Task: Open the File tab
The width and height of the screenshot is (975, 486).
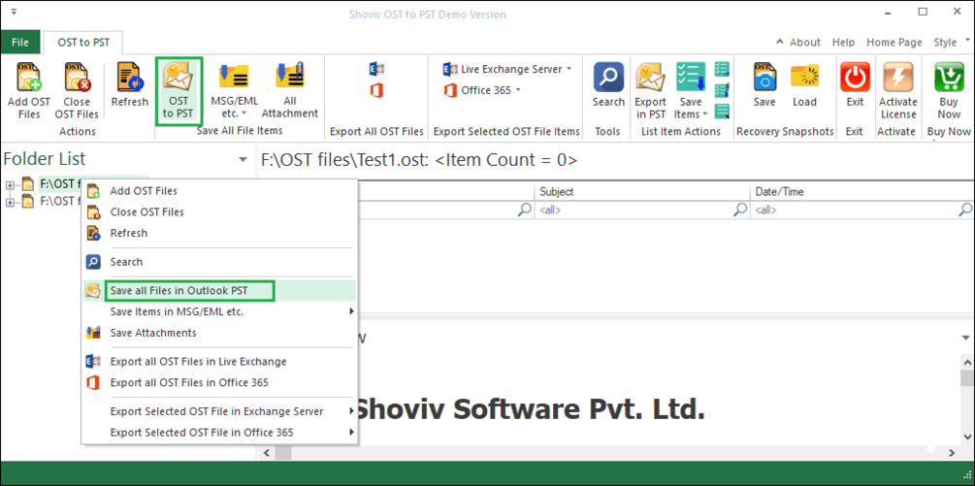Action: (20, 43)
